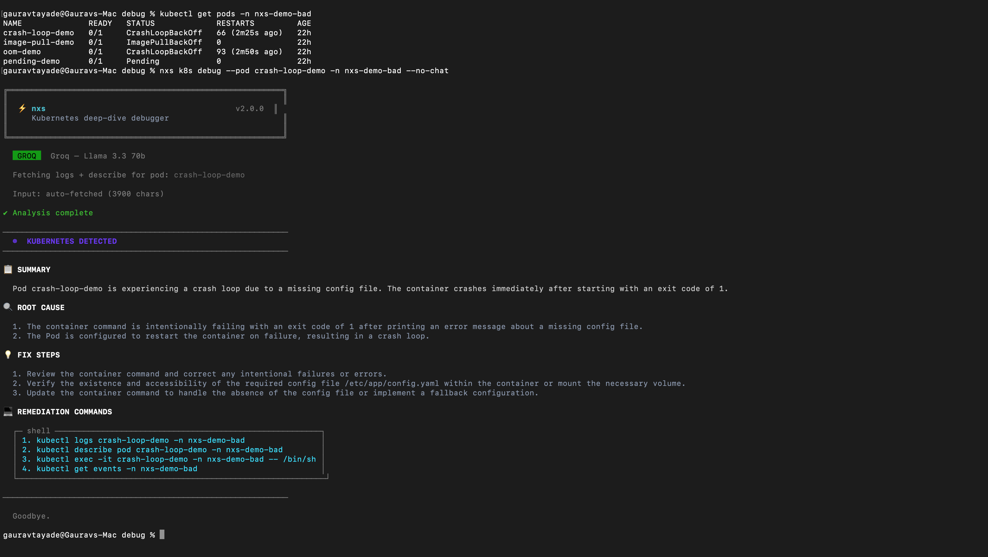Click the pending-demo pod name

pyautogui.click(x=31, y=61)
